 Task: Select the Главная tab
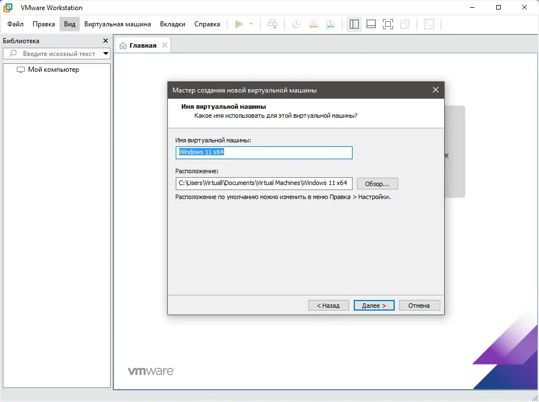tap(143, 45)
